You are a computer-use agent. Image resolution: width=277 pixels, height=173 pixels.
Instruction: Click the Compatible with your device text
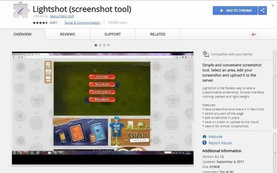tap(231, 54)
